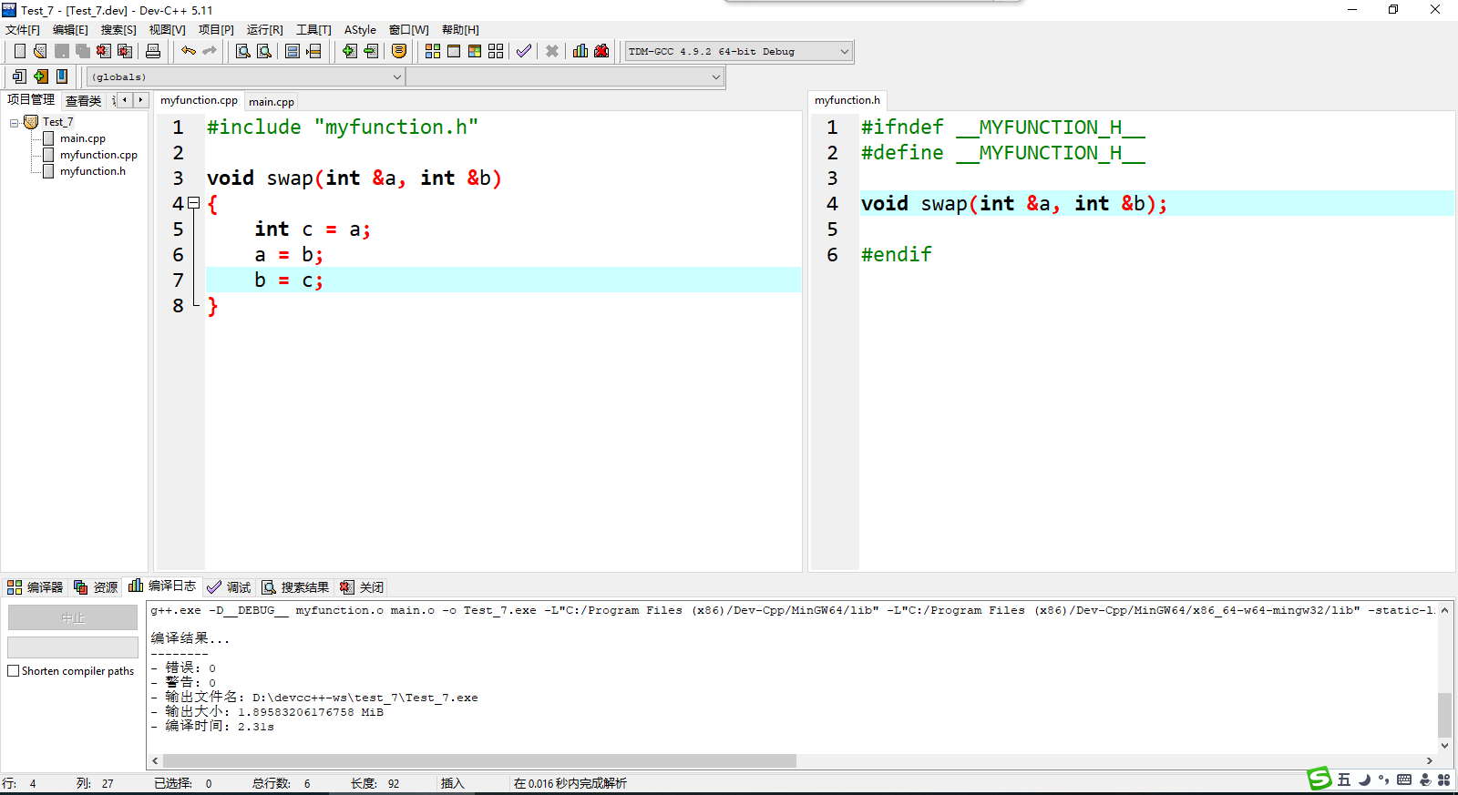
Task: Click the Open file toolbar icon
Action: [40, 51]
